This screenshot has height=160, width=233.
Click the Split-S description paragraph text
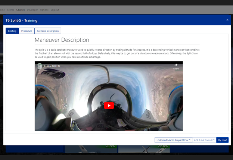(117, 53)
